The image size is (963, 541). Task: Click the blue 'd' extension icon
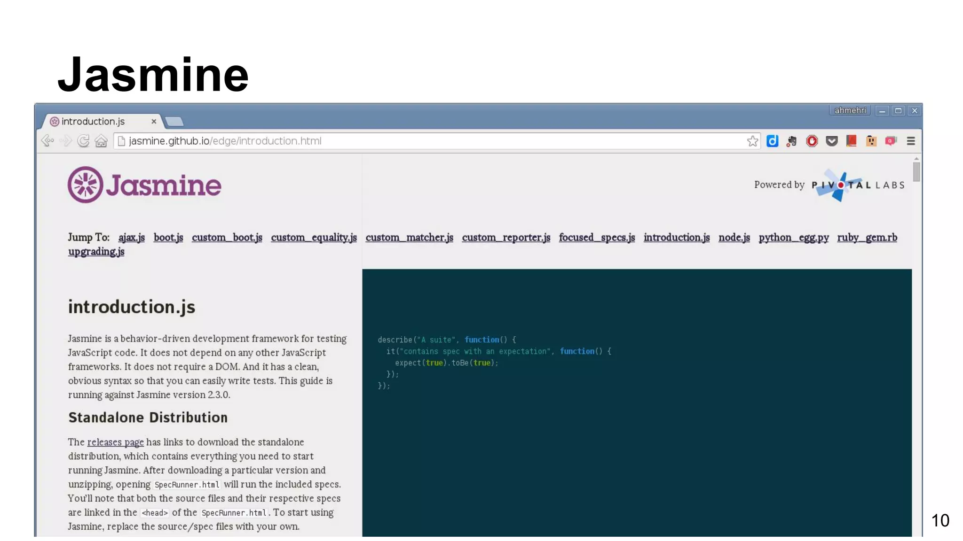coord(772,141)
